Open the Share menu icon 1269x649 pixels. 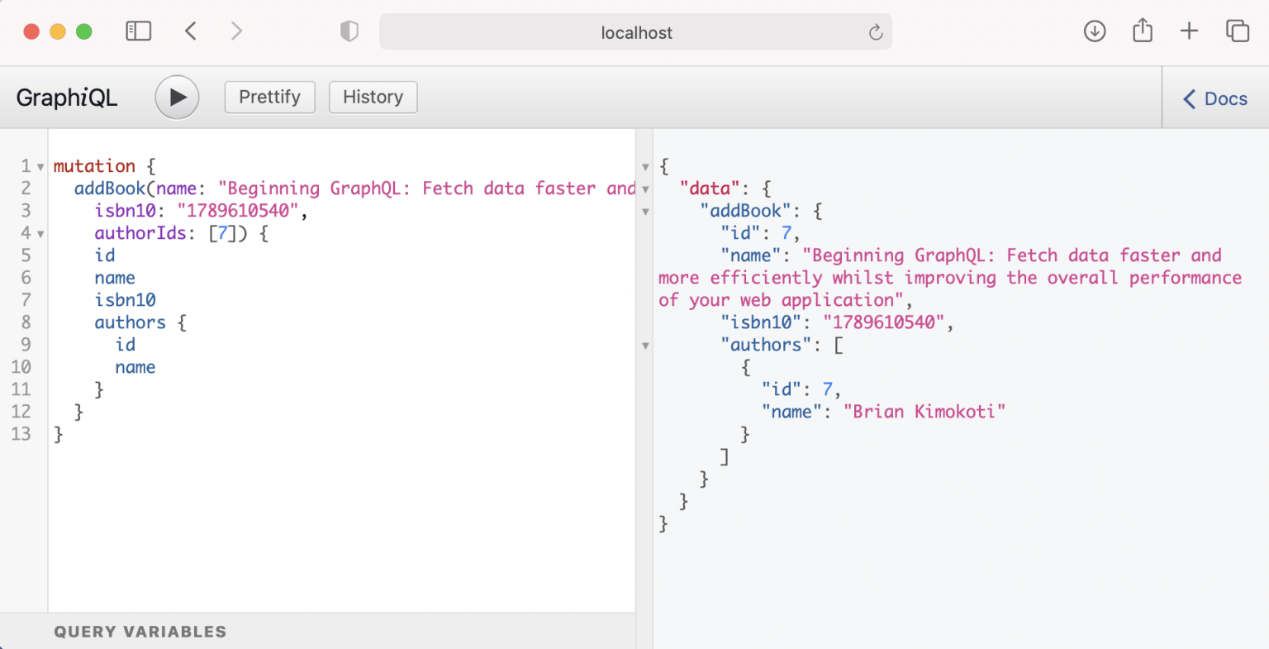[x=1143, y=31]
